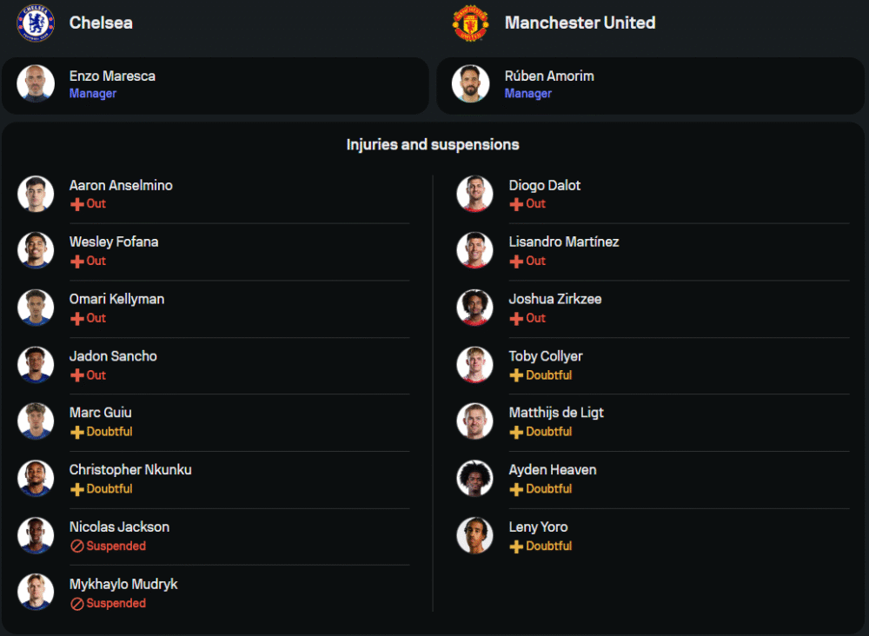Open the Chelsea team name link
Screen dimensions: 869x636
click(x=101, y=23)
